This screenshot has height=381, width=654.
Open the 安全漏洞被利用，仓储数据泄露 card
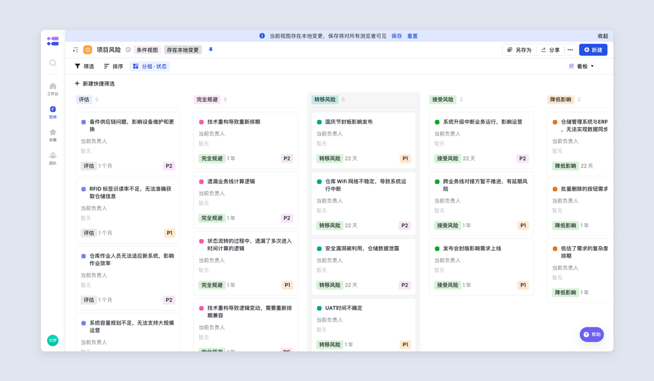[x=362, y=249]
